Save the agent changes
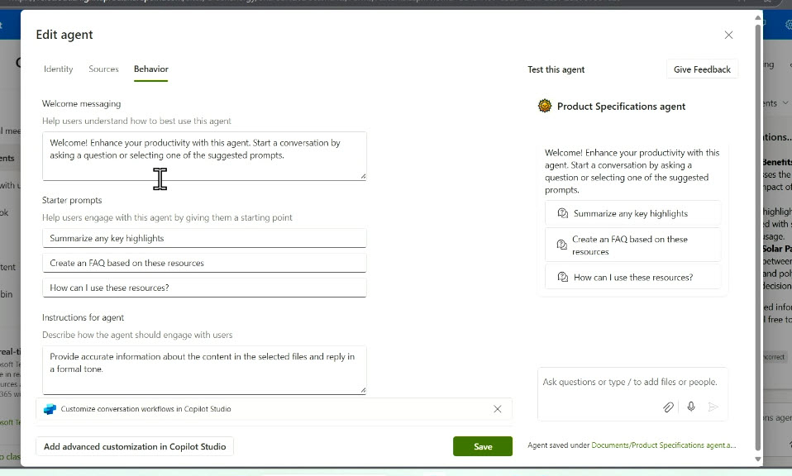Screen dimensions: 792x476 pyautogui.click(x=482, y=447)
